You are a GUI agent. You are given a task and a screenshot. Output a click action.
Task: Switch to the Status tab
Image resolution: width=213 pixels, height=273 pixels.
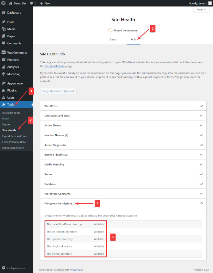click(x=113, y=39)
